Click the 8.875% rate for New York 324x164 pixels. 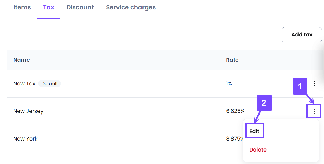point(235,139)
